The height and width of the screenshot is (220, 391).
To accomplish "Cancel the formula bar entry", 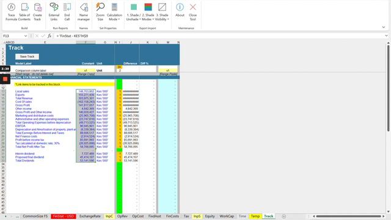I will pyautogui.click(x=37, y=36).
